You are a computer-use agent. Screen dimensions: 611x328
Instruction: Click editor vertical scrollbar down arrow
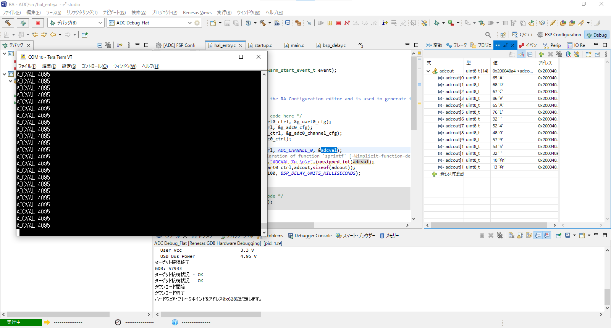(414, 219)
